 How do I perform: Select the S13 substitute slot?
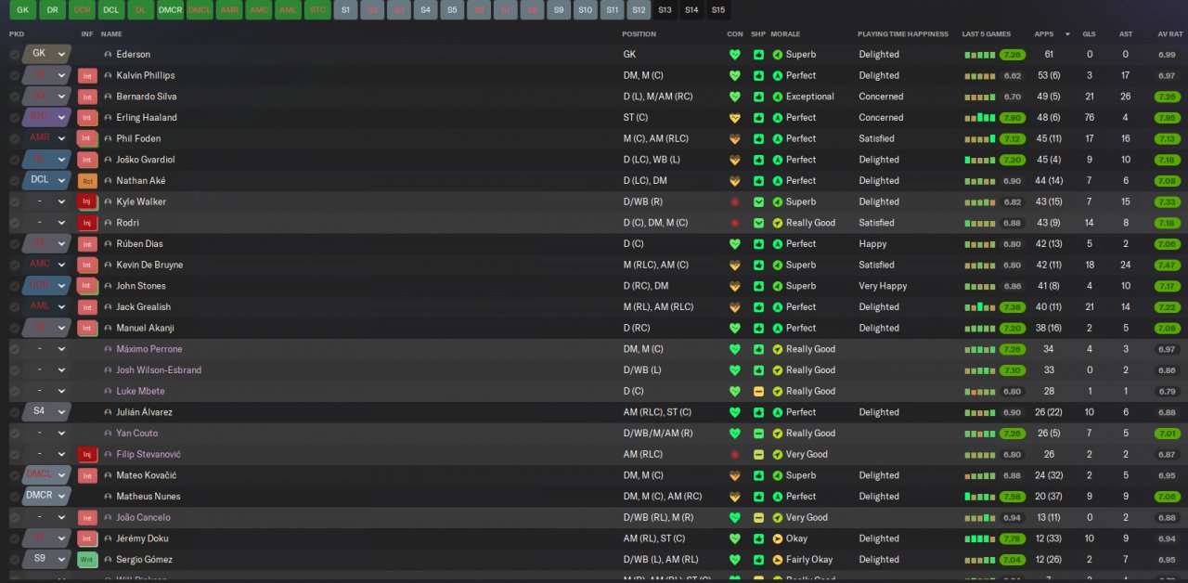pyautogui.click(x=665, y=10)
